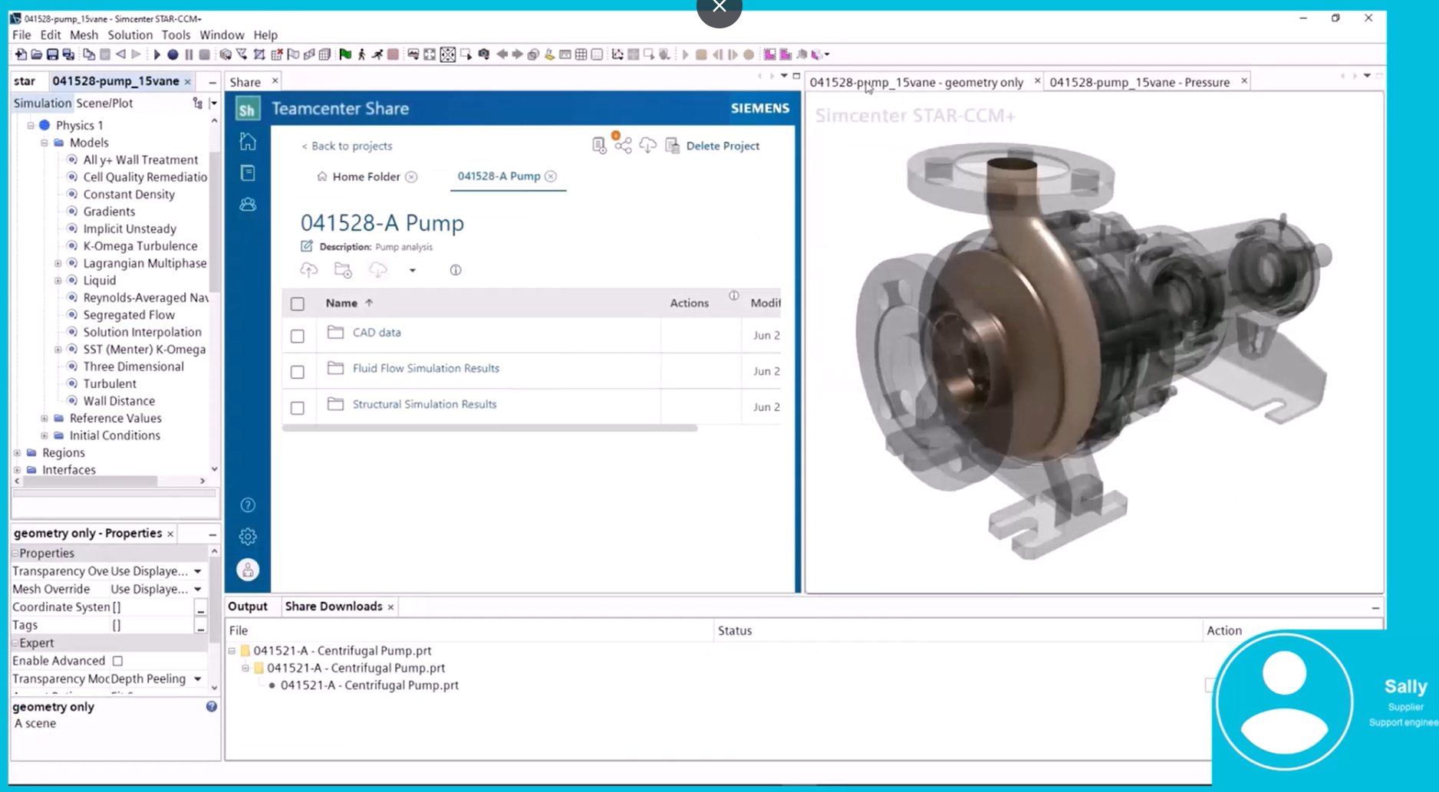Open the help question-mark icon in Share panel
The height and width of the screenshot is (792, 1439).
point(247,504)
